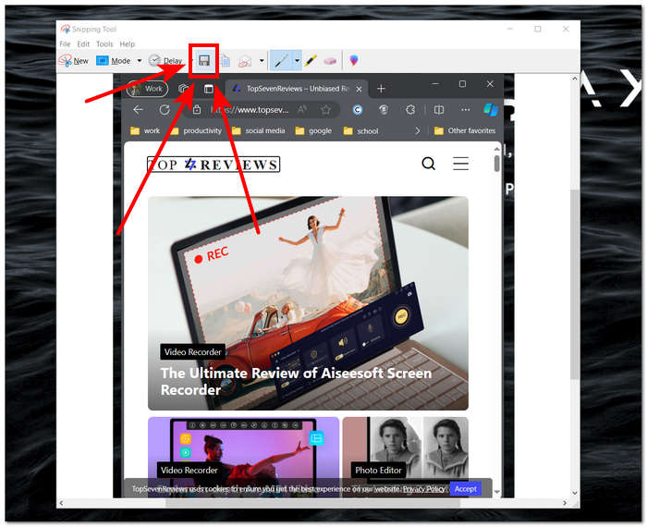
Task: Reload the page with refresh icon
Action: [x=165, y=110]
